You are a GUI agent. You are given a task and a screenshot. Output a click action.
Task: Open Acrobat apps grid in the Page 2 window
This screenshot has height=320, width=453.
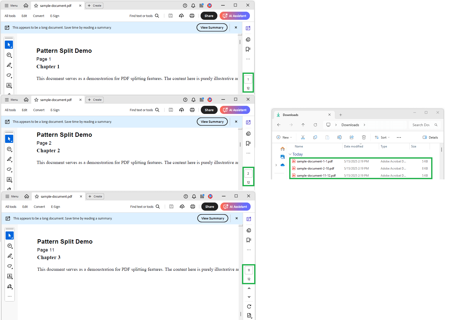tap(202, 100)
